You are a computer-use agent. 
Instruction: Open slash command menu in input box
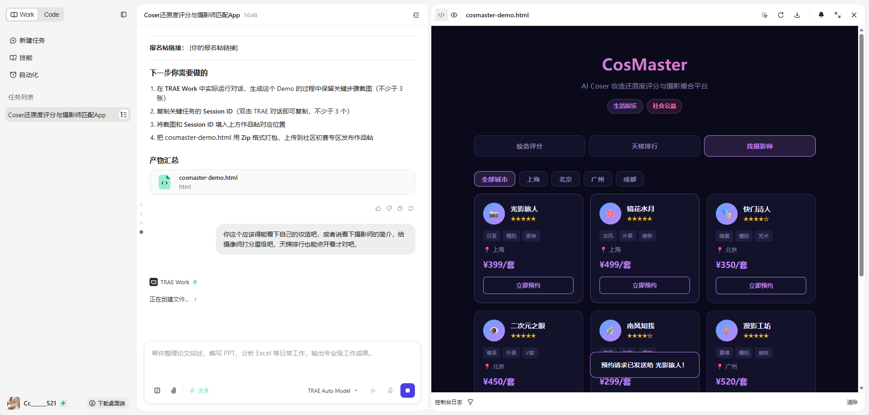pos(157,390)
